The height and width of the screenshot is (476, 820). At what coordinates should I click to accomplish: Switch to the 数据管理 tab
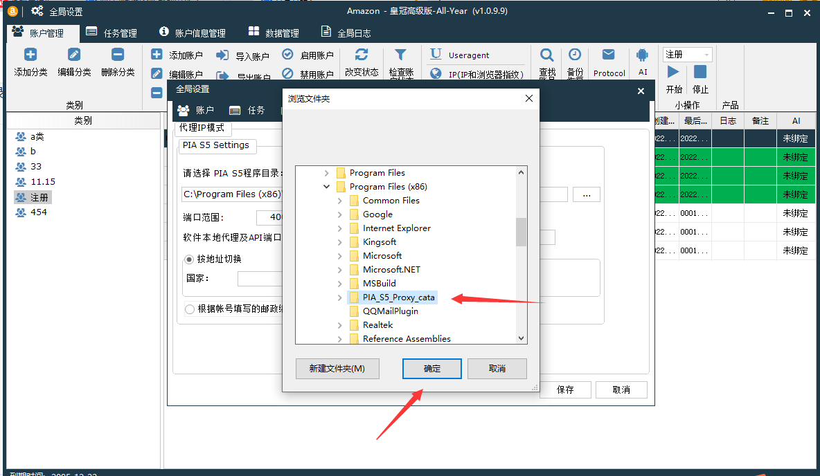click(x=274, y=33)
